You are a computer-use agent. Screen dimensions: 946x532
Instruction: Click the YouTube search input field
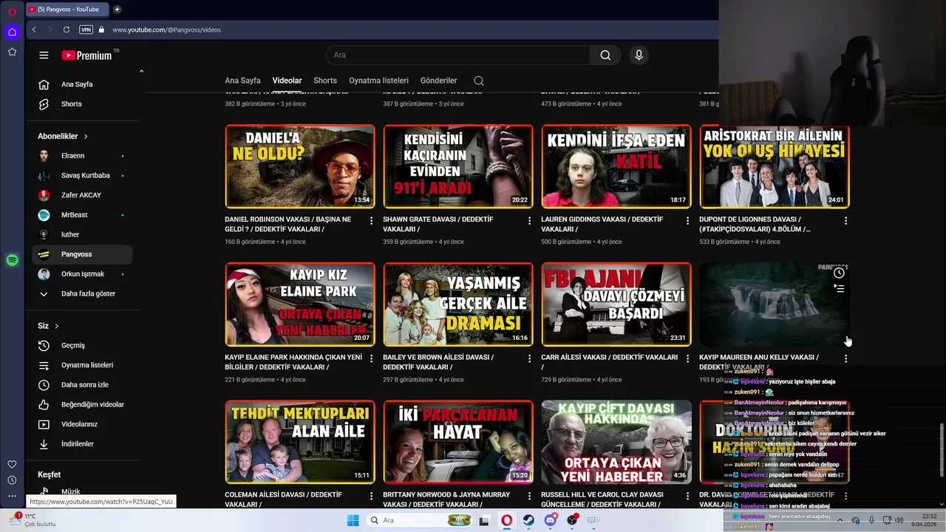pos(457,55)
